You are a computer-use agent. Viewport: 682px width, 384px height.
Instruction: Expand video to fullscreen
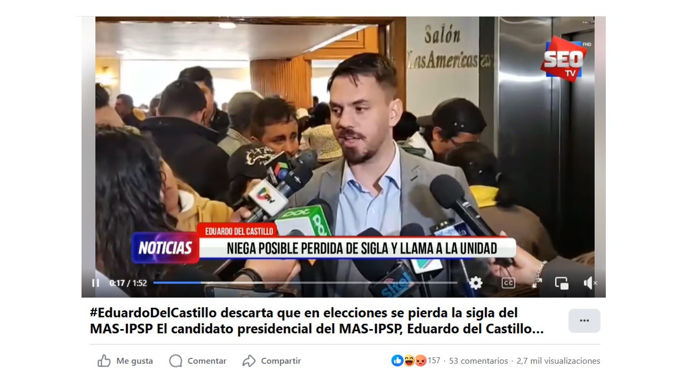coord(537,283)
